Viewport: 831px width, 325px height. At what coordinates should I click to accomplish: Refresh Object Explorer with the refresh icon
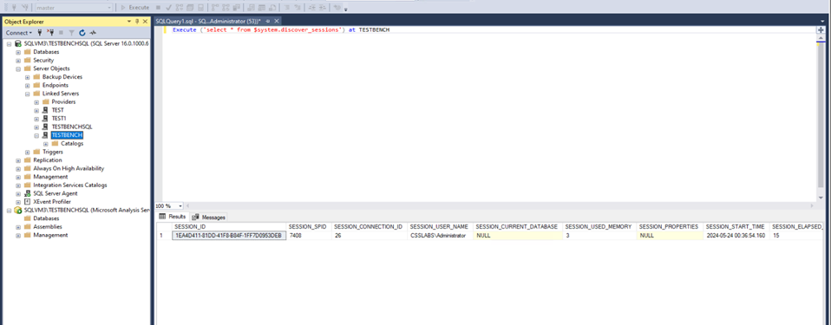tap(82, 33)
